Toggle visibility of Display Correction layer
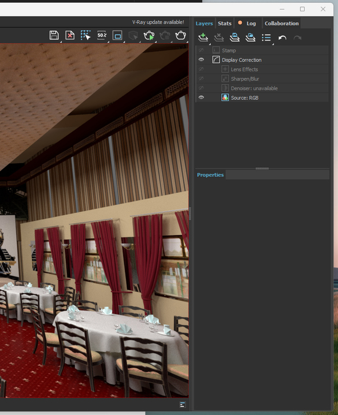Viewport: 338px width, 415px height. (x=201, y=60)
